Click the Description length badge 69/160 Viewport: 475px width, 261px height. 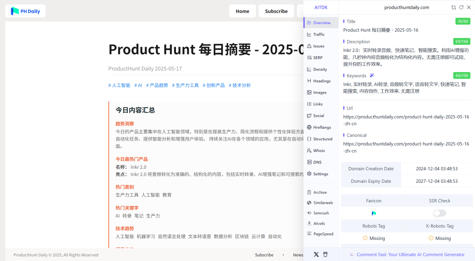[x=462, y=41]
